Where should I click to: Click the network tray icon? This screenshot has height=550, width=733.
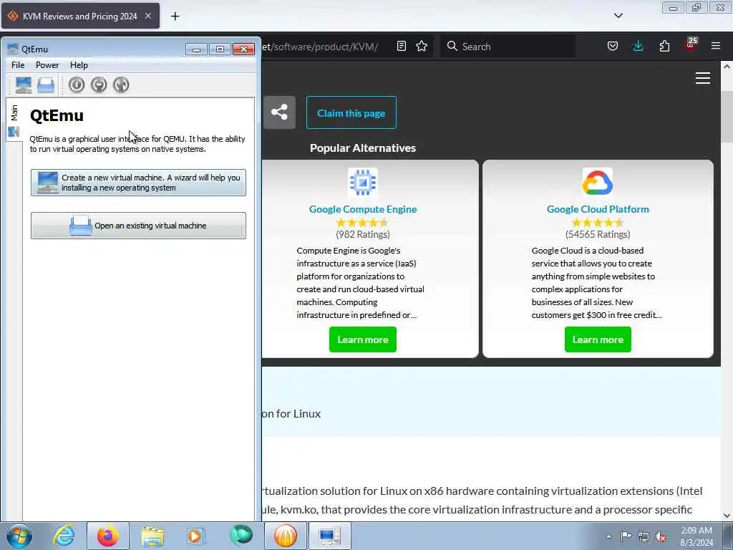point(644,536)
